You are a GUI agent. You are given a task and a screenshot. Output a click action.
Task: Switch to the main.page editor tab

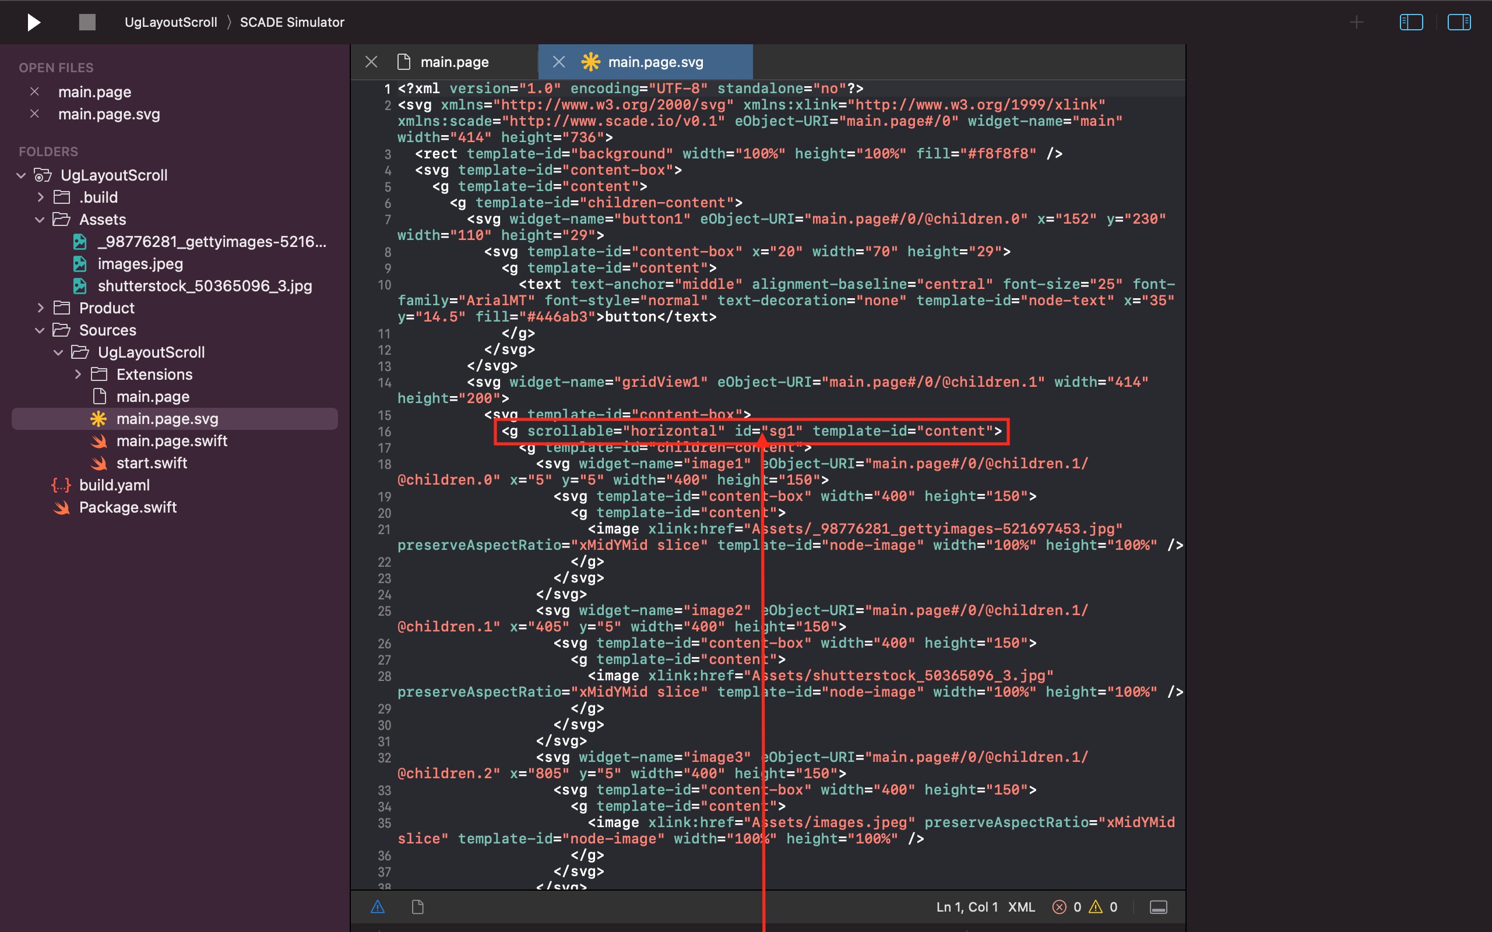(x=455, y=62)
